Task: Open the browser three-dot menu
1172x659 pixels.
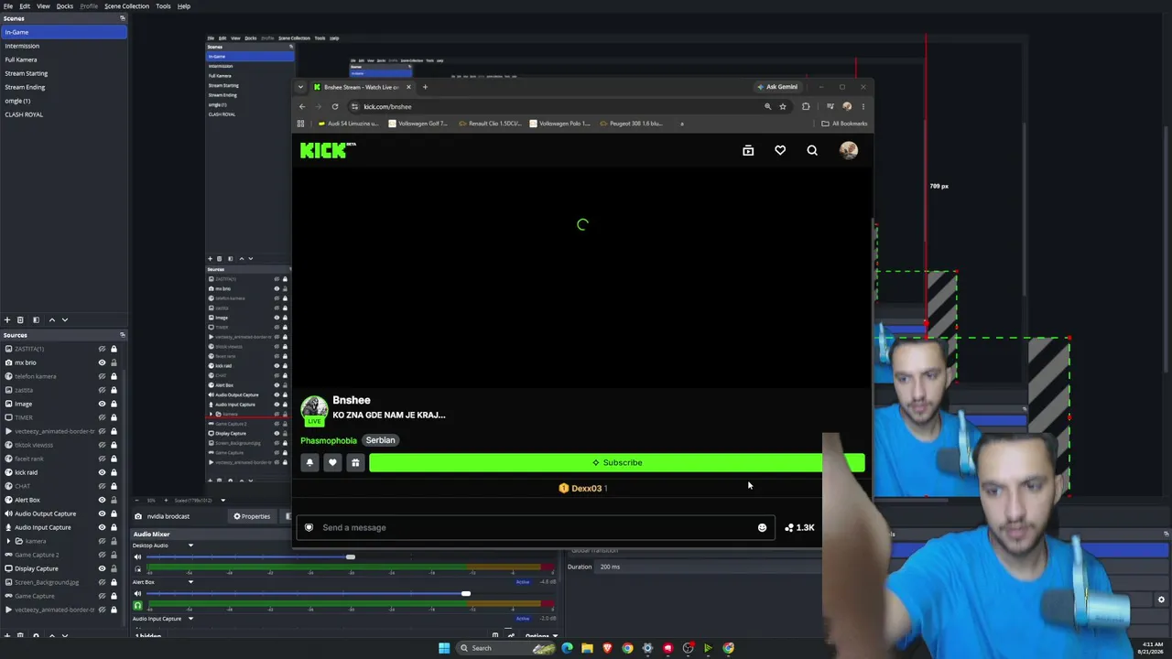Action: coord(863,106)
